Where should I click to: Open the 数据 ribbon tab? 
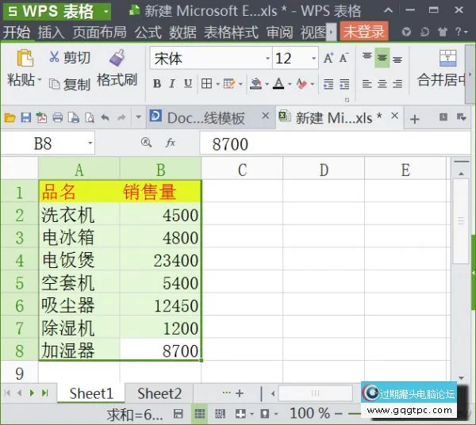[x=182, y=33]
